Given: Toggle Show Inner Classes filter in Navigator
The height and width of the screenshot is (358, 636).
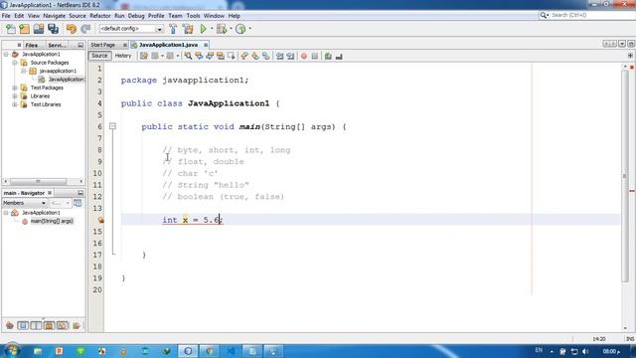Looking at the screenshot, I should pyautogui.click(x=63, y=325).
